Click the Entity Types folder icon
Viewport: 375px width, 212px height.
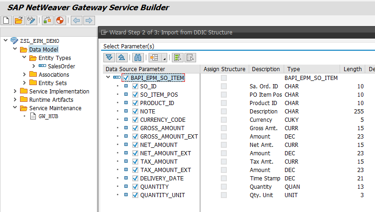pyautogui.click(x=33, y=58)
